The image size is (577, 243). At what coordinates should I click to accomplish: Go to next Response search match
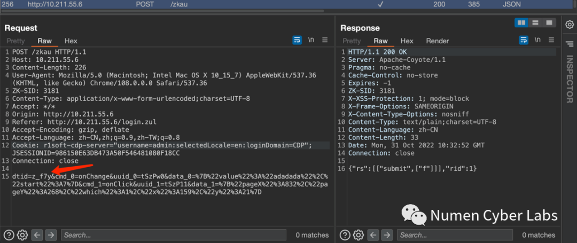[387, 234]
